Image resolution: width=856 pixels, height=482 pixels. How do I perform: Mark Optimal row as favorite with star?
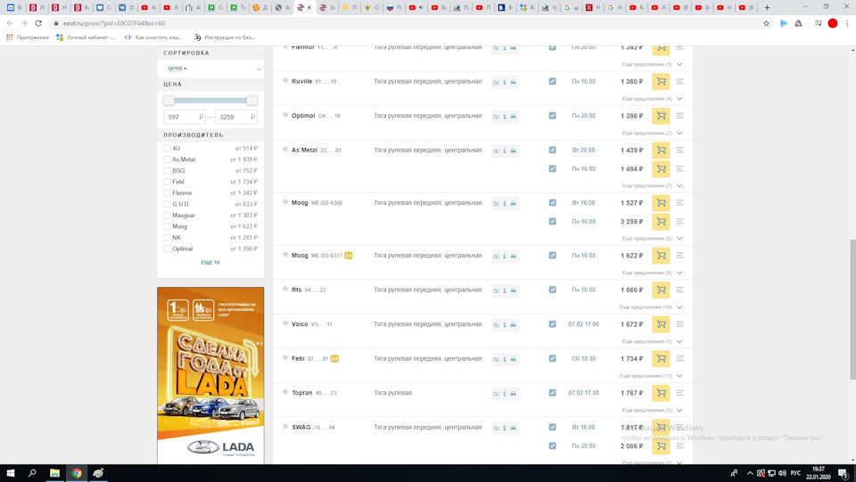tap(285, 115)
